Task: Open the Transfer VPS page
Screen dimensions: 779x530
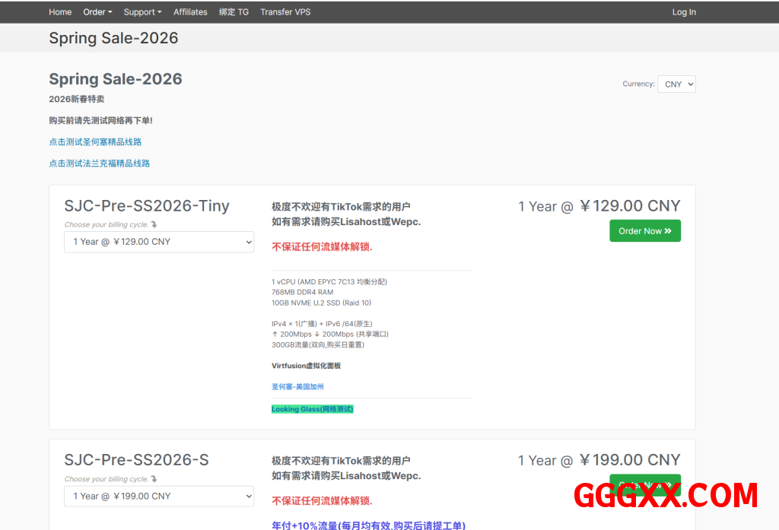Action: 285,12
